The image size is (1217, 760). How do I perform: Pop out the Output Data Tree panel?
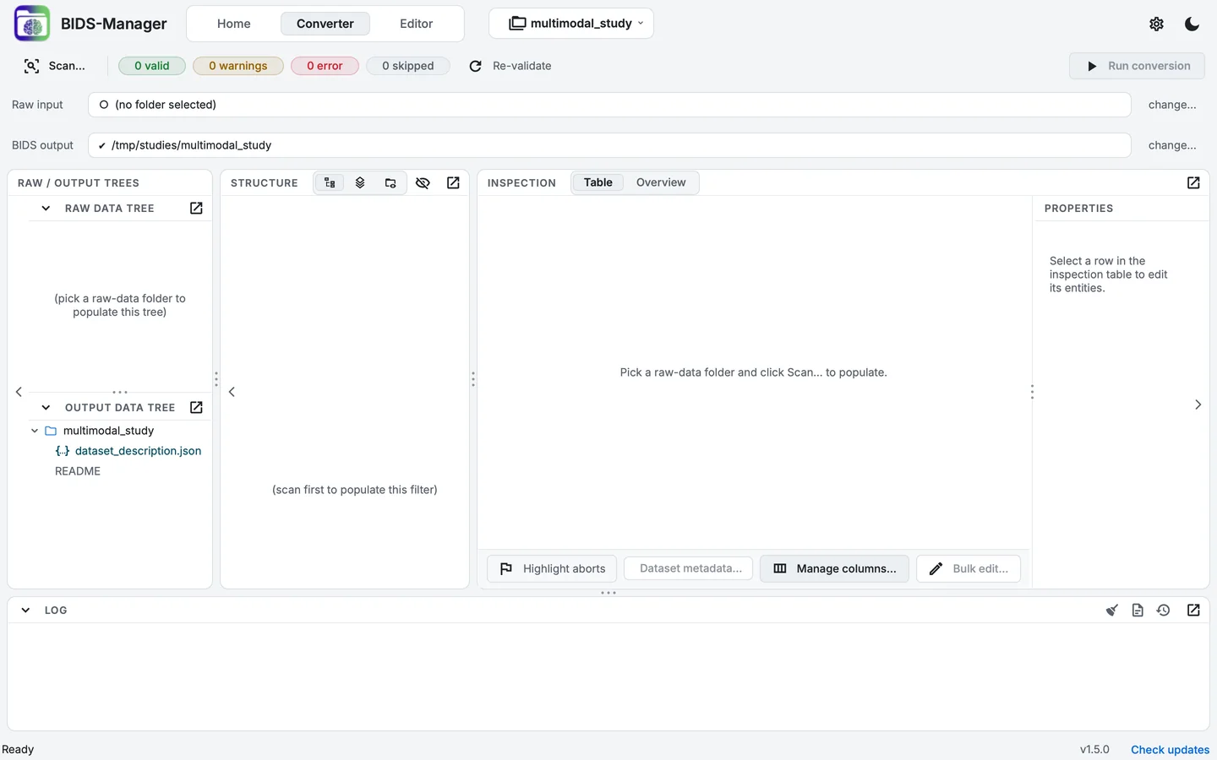[x=196, y=407]
